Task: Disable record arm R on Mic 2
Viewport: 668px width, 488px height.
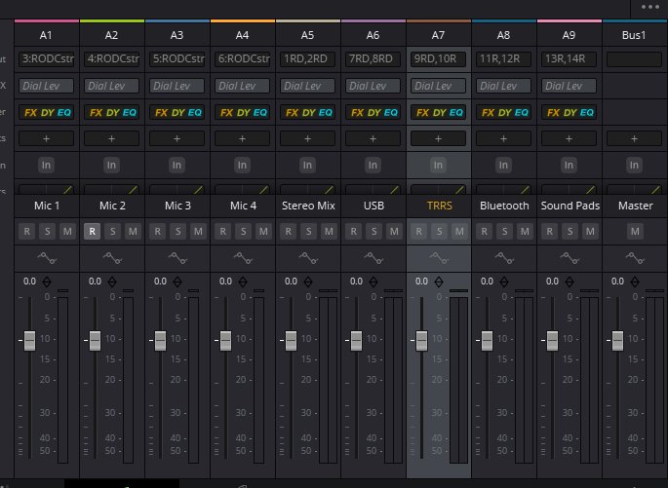Action: point(92,232)
